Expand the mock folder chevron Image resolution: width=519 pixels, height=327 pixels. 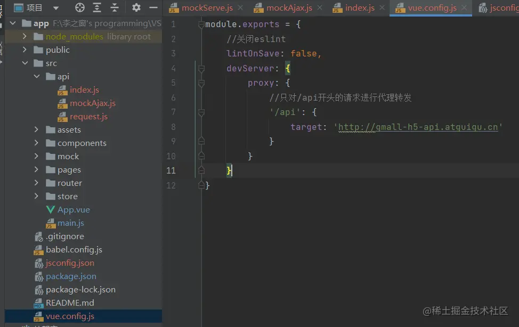(36, 156)
